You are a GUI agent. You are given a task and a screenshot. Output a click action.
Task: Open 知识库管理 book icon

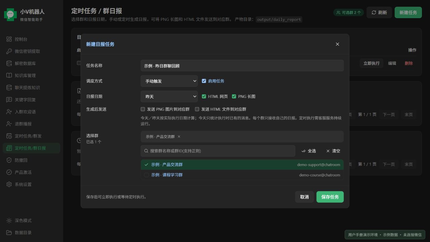9,76
